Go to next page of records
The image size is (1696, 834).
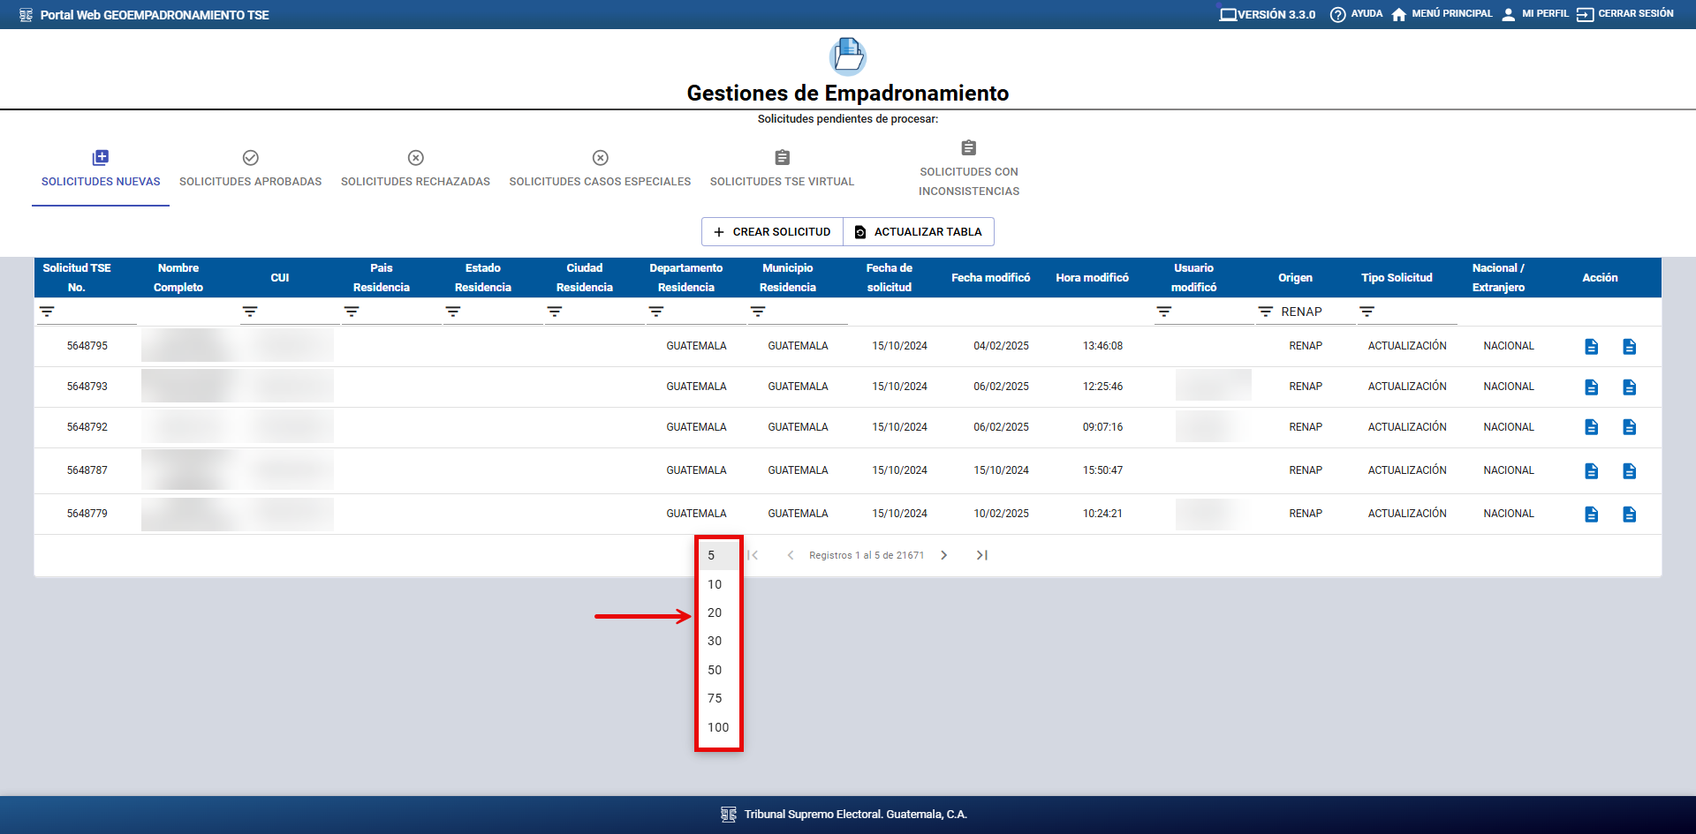click(943, 555)
